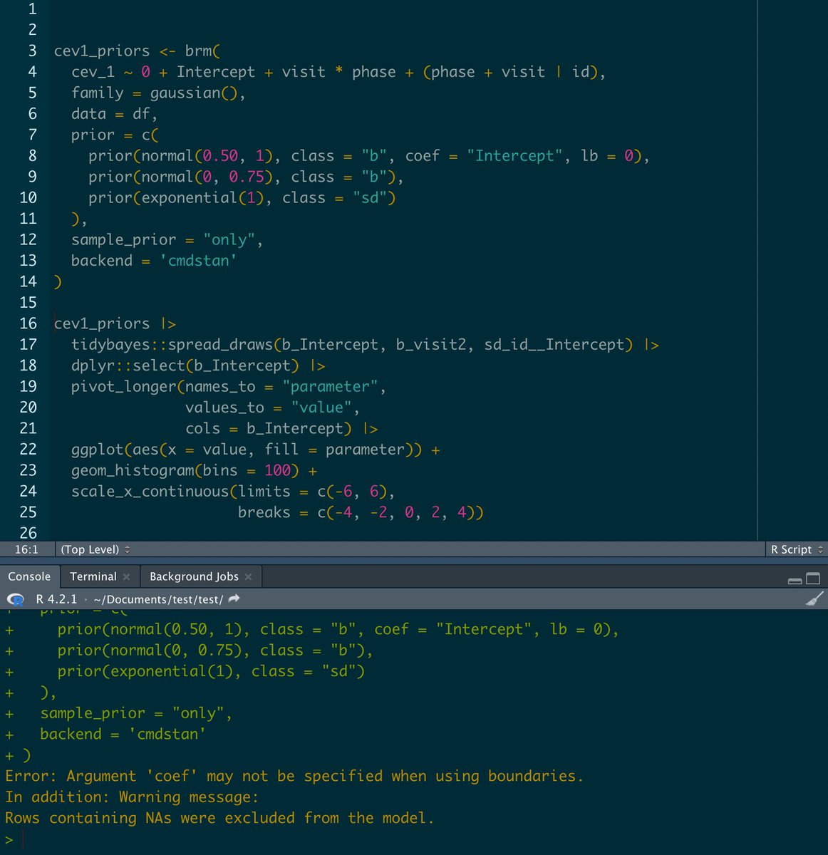Place cursor on 'cev1_priors <- brm(' line
Image resolution: width=828 pixels, height=855 pixels.
pyautogui.click(x=138, y=51)
